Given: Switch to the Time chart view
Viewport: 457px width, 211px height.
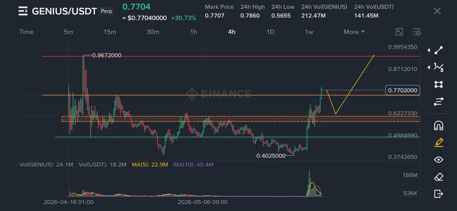Looking at the screenshot, I should (x=26, y=32).
